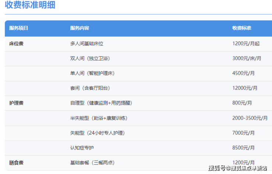
Task: Click the 认知症专护 service entry
Action: point(82,148)
